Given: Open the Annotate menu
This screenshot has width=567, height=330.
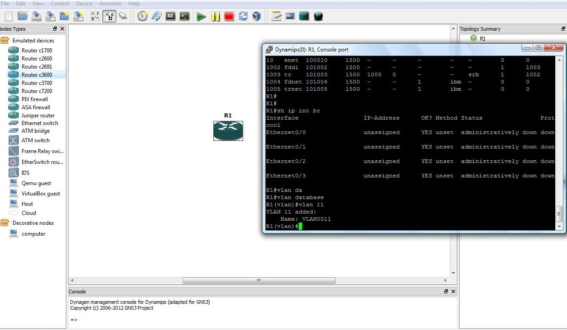Looking at the screenshot, I should [x=110, y=4].
